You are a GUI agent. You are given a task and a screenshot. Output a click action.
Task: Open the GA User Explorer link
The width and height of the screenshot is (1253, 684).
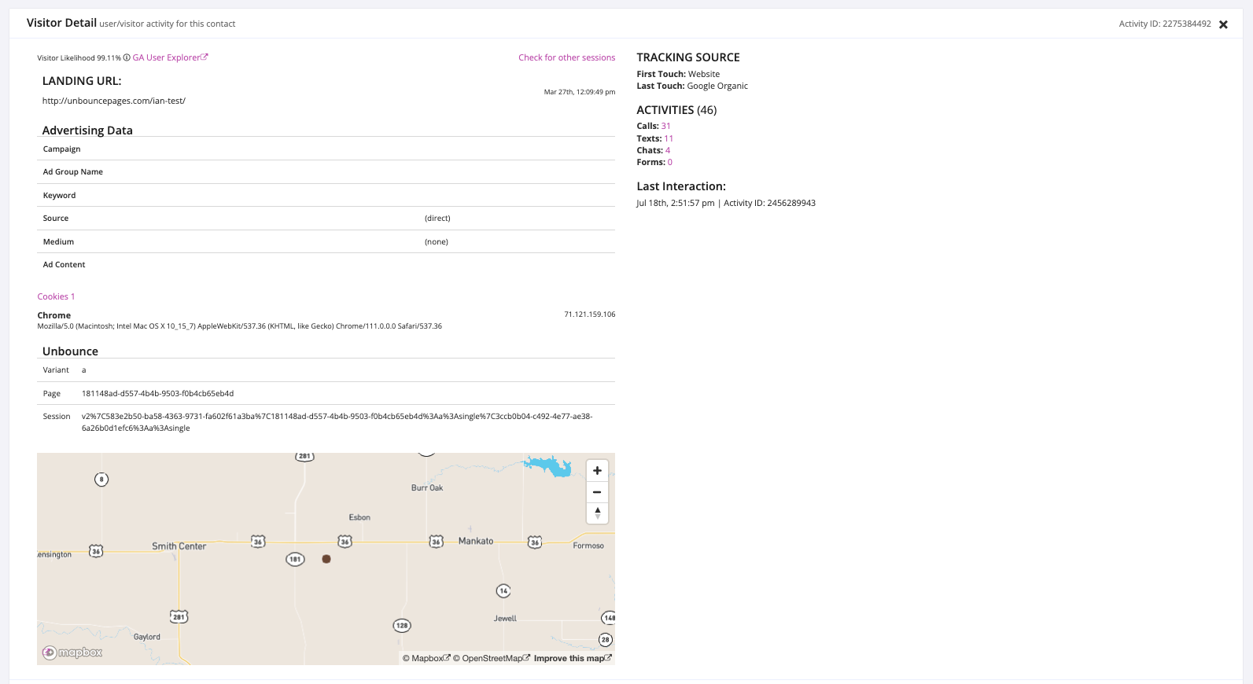point(169,57)
